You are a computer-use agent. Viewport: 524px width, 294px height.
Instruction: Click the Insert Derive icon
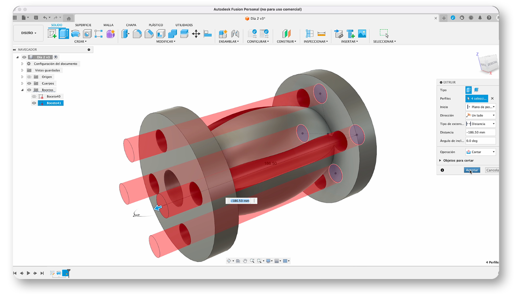point(339,33)
